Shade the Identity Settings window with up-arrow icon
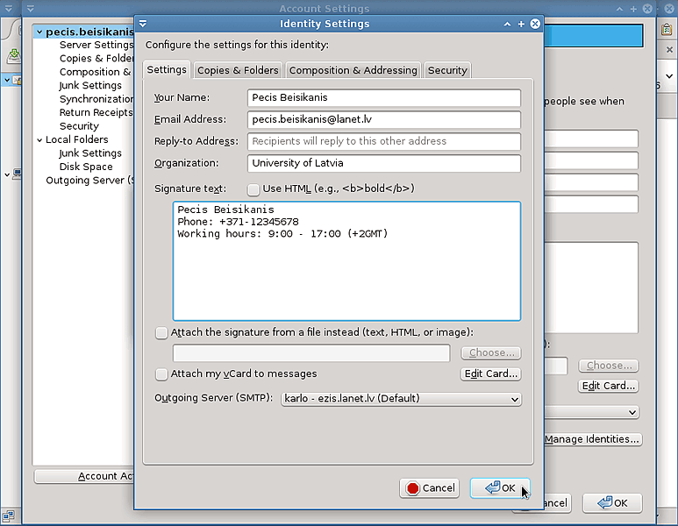 [x=507, y=25]
